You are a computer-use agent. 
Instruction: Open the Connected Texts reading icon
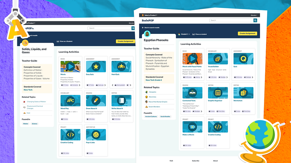[x=192, y=93]
